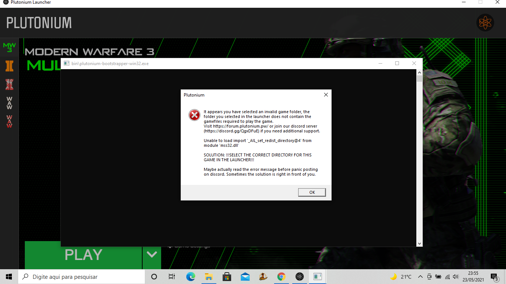The image size is (506, 284).
Task: Click scrollbar up arrow in bootstrapper console
Action: tap(419, 72)
